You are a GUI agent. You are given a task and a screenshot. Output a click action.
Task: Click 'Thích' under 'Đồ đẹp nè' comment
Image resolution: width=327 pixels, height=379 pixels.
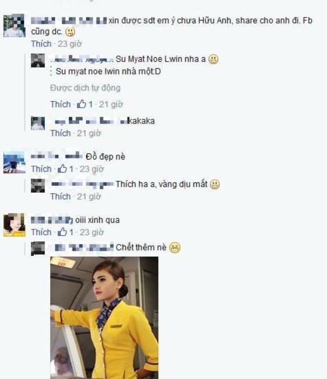click(x=41, y=169)
